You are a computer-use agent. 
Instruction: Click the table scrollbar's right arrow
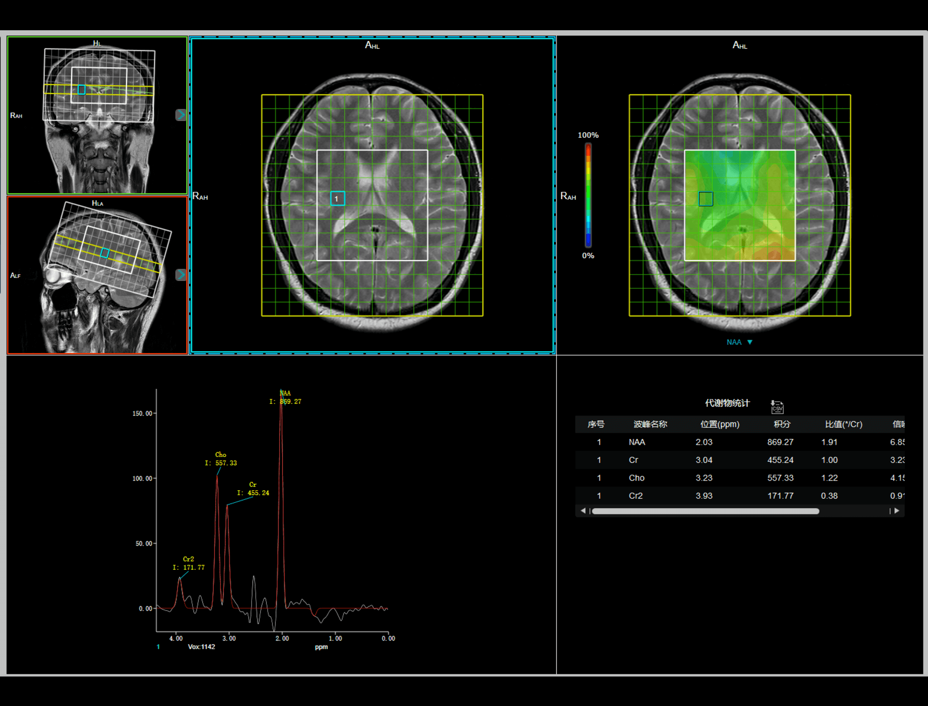click(x=897, y=511)
